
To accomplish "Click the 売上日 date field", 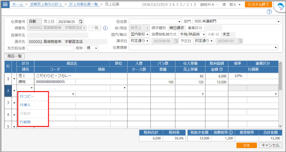I will [69, 22].
